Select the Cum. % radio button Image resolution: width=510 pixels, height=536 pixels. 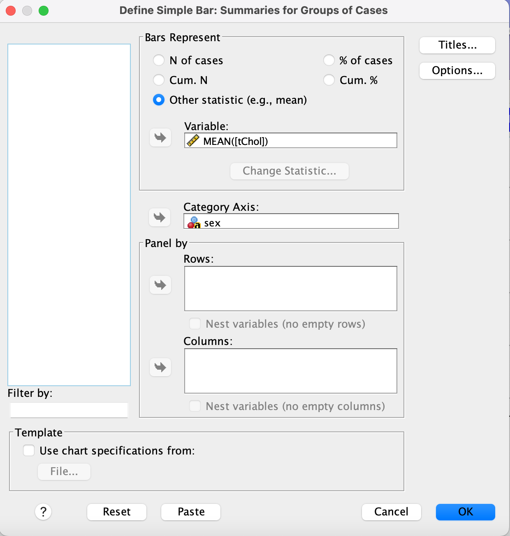[x=329, y=80]
